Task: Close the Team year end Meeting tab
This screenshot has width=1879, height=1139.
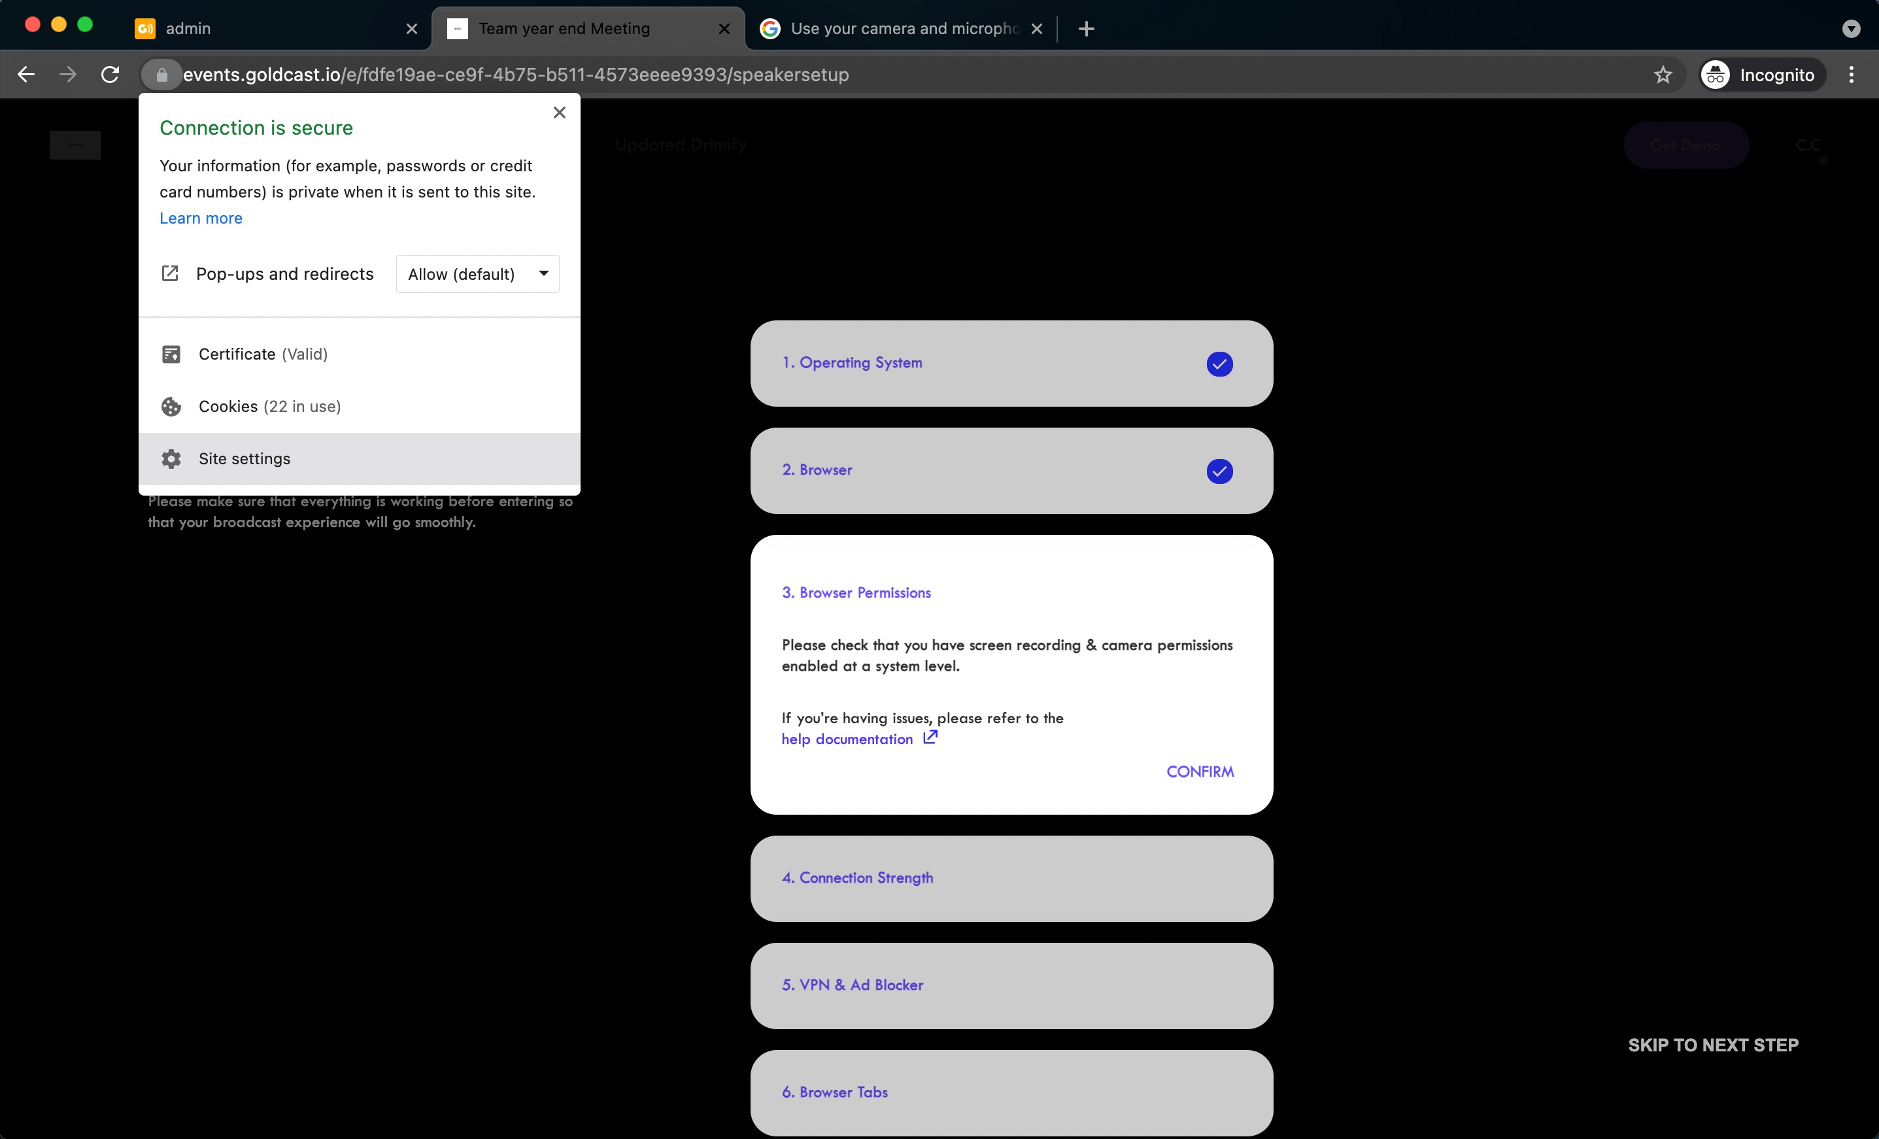Action: tap(724, 29)
